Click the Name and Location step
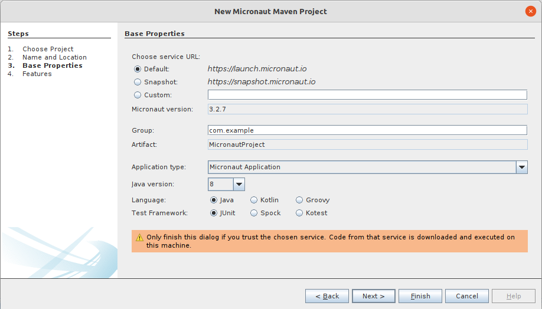This screenshot has height=309, width=542. (55, 57)
